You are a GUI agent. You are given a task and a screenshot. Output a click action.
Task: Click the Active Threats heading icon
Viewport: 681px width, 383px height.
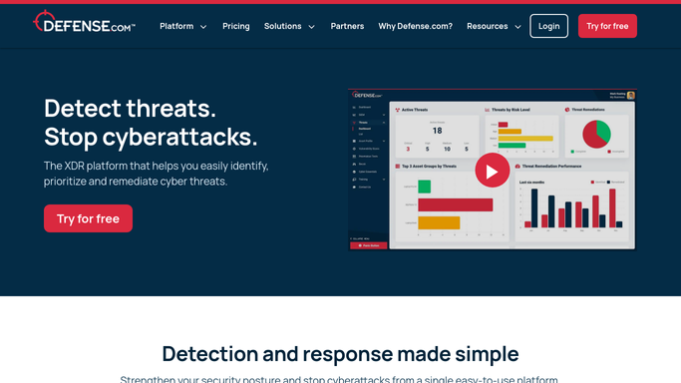pos(398,110)
